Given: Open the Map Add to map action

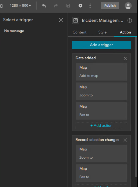Looking at the screenshot, I should (x=101, y=72).
